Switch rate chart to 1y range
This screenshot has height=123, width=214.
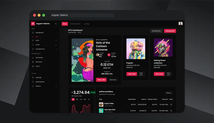coord(89,99)
